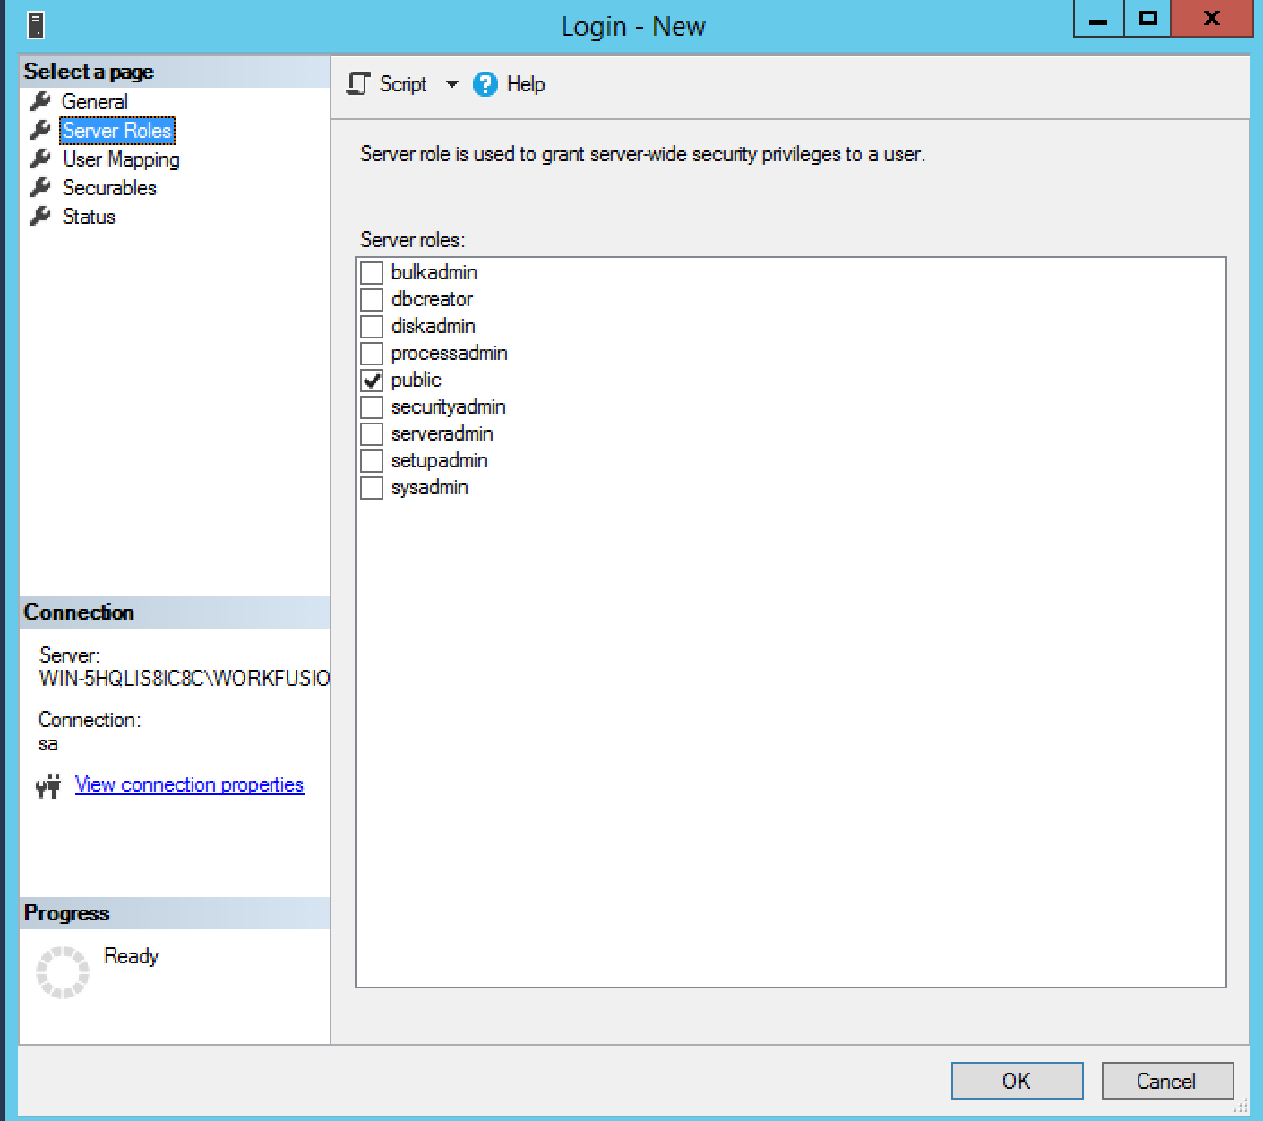Check the processadmin role
1263x1121 pixels.
(x=372, y=353)
